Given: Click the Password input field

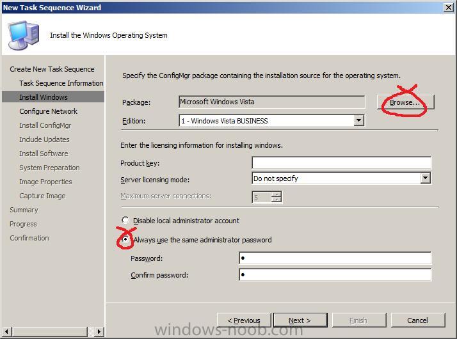Looking at the screenshot, I should click(335, 258).
